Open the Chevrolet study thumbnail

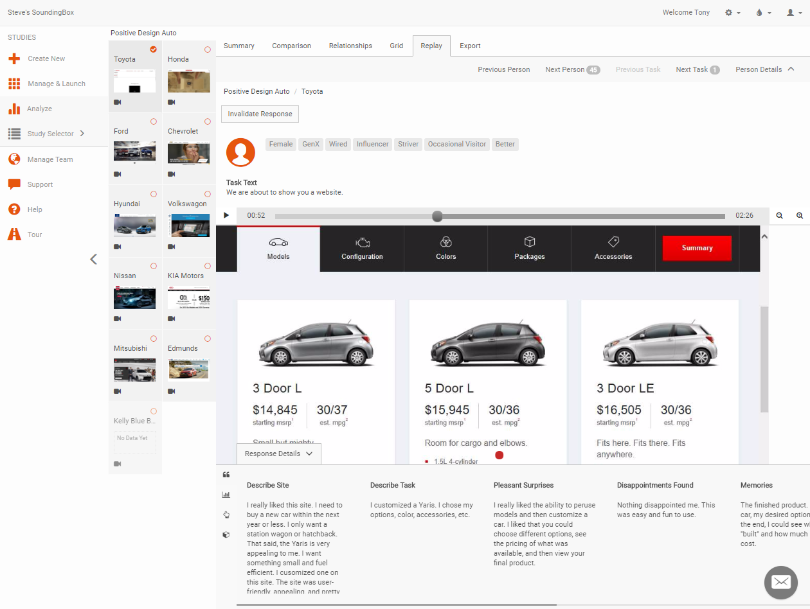(189, 152)
